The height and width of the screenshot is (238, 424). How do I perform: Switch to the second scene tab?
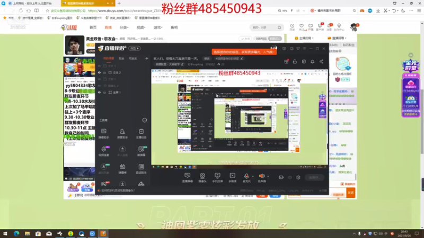121,58
